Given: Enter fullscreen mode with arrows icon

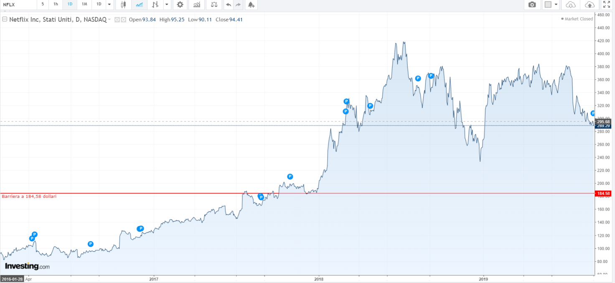Looking at the screenshot, I should click(x=607, y=5).
